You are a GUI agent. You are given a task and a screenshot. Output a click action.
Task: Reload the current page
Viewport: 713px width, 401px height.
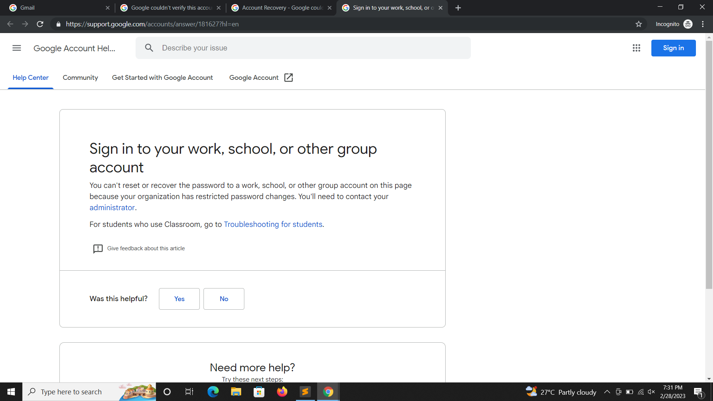tap(40, 24)
